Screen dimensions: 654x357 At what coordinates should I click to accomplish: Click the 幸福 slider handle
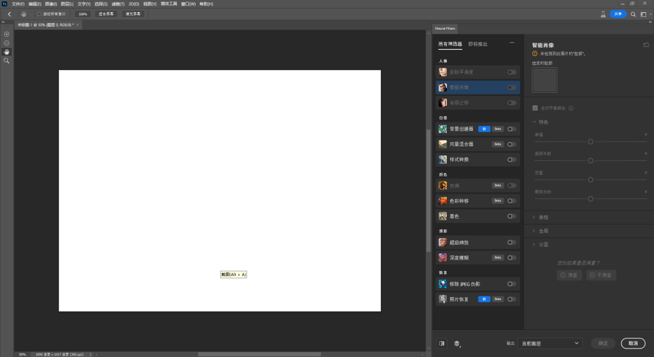tap(590, 142)
